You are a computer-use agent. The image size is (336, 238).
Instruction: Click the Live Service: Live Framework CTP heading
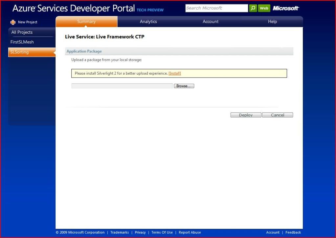pyautogui.click(x=104, y=37)
